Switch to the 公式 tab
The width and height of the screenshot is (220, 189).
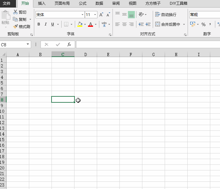[x=82, y=3]
